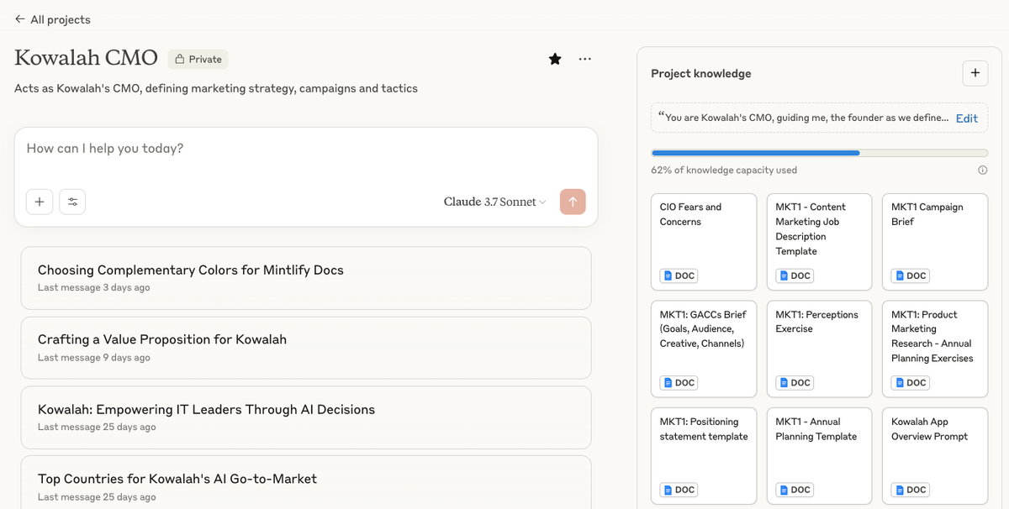Select the 'MKT1: Perceptions Exercise' document

coord(819,349)
